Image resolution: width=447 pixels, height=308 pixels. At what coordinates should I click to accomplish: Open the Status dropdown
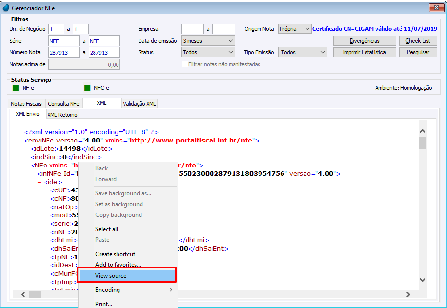point(208,52)
